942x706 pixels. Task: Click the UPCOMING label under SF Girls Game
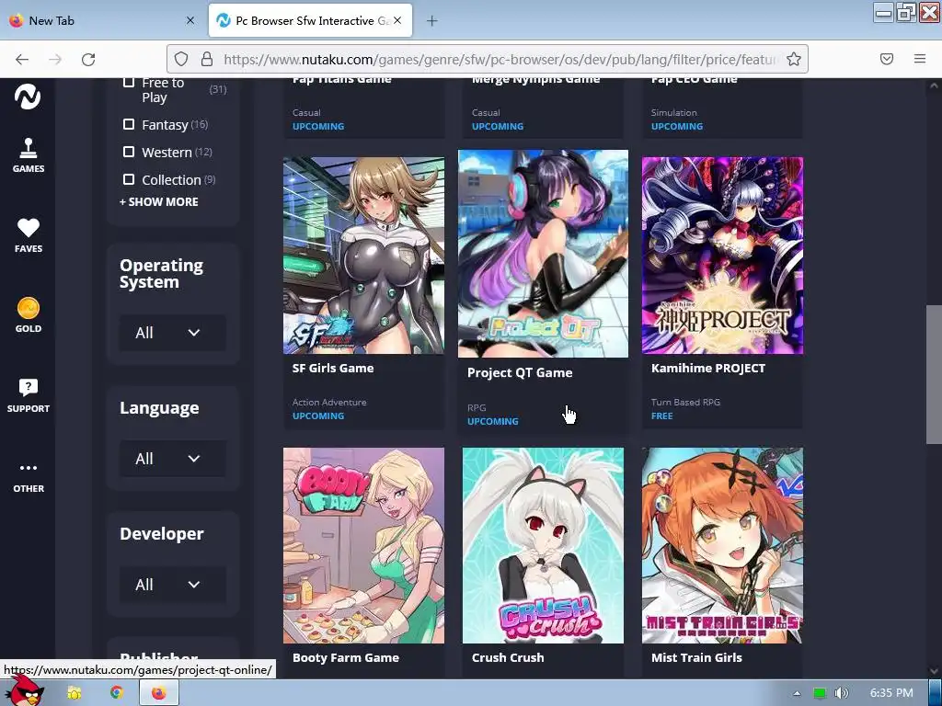(x=318, y=416)
